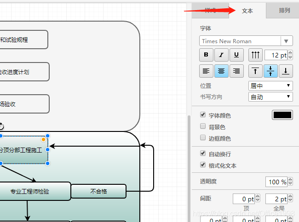Toggle bold formatting button

[206, 55]
